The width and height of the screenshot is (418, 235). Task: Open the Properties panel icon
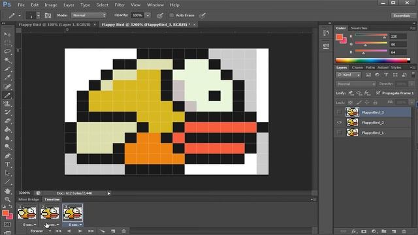tap(326, 46)
